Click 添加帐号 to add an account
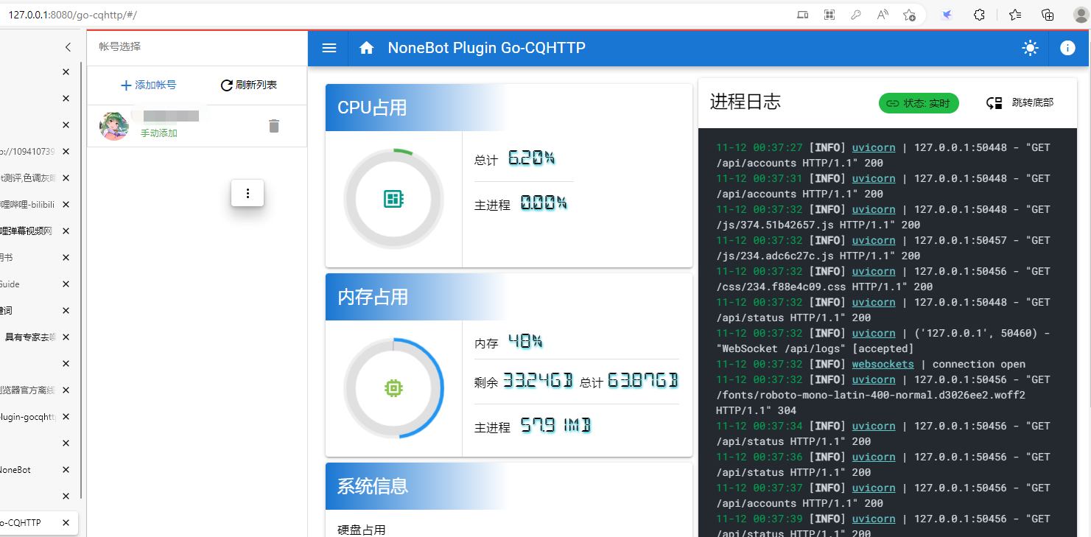 point(148,85)
